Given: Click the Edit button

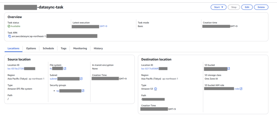Looking at the screenshot, I should click(x=247, y=7).
